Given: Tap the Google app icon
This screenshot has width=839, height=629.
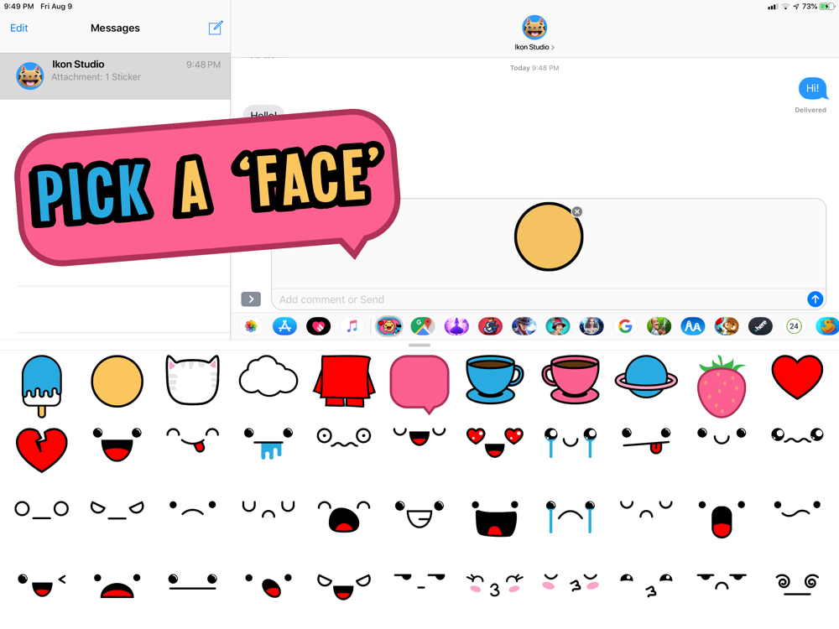Looking at the screenshot, I should tap(625, 326).
